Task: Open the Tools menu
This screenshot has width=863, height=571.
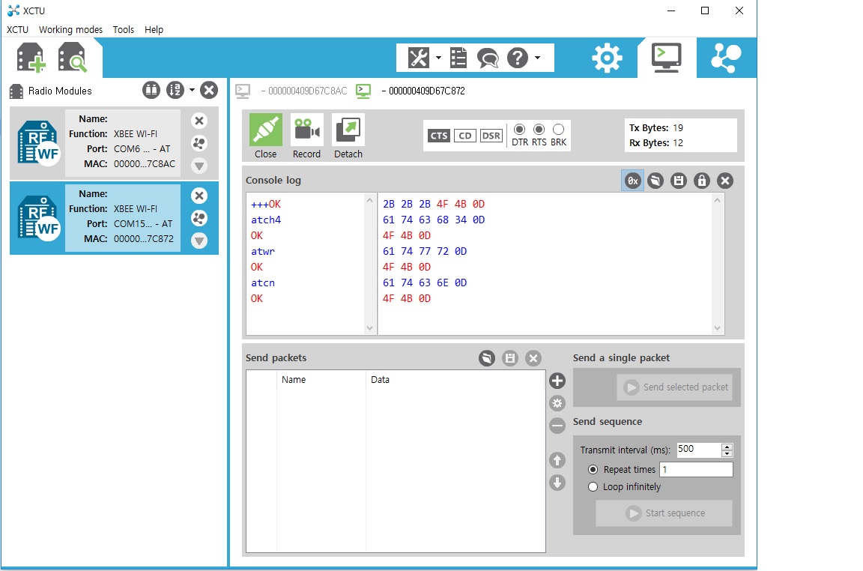Action: (x=124, y=30)
